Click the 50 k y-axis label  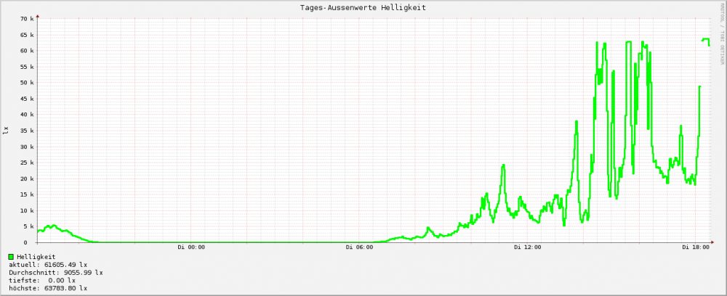coord(27,83)
